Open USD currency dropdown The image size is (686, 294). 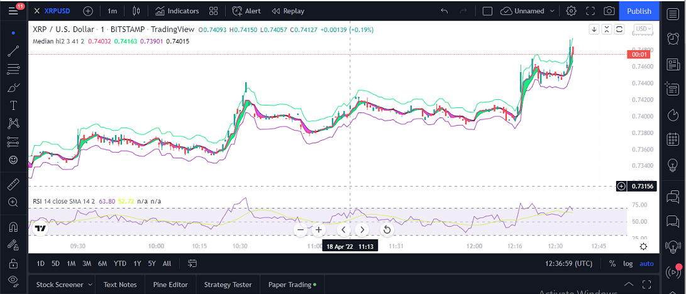pos(643,29)
